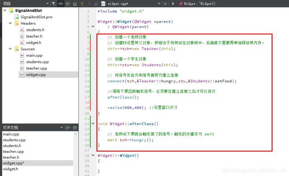289x176 pixels.
Task: Click the main.cpp source file icon
Action: [x=22, y=56]
